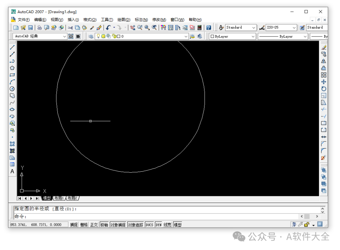Image resolution: width=340 pixels, height=250 pixels.
Task: Select the Multiline Text tool
Action: [12, 171]
